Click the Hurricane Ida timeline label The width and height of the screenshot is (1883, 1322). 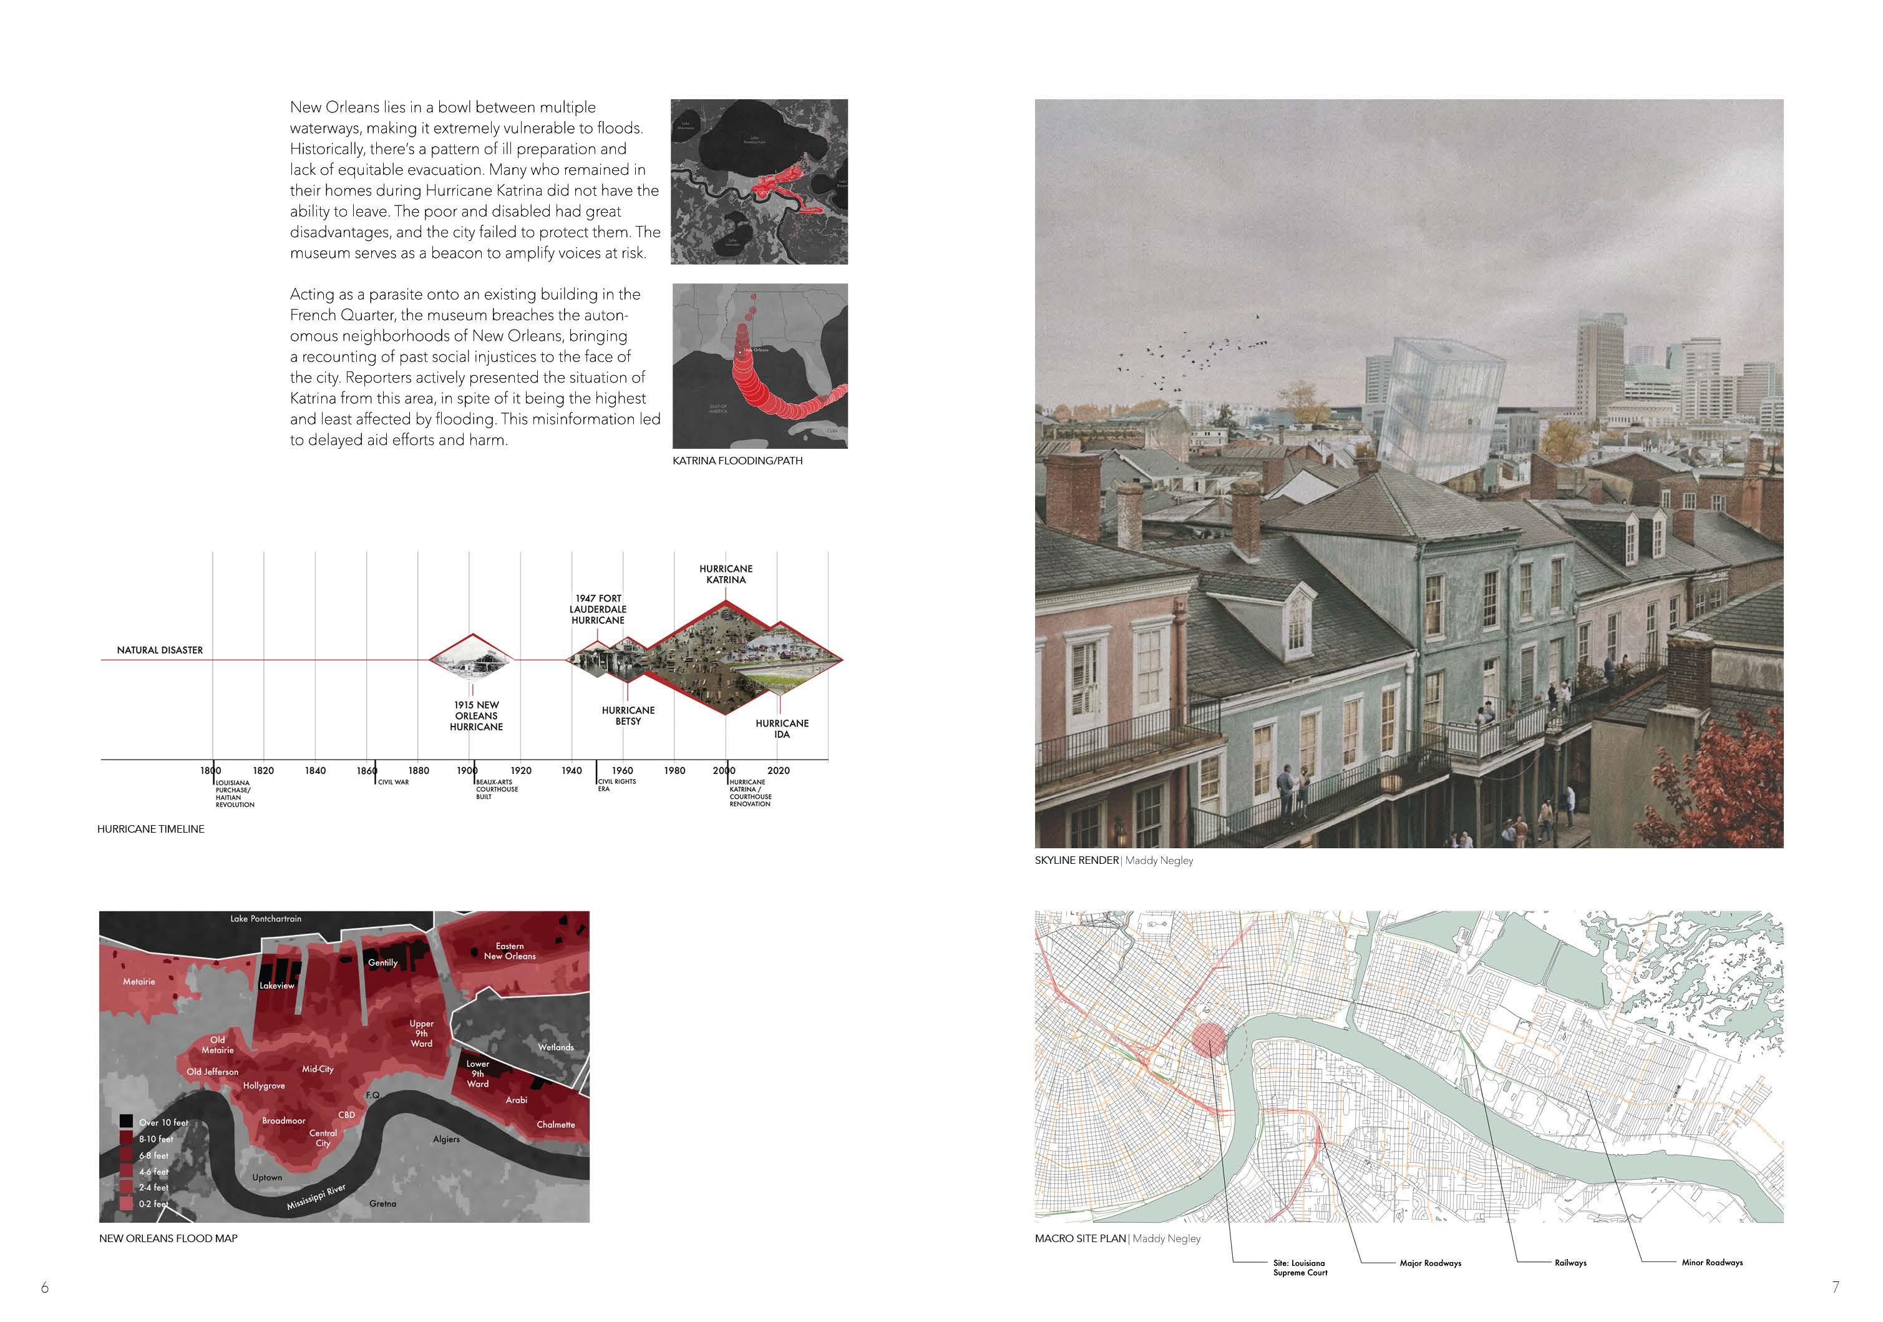click(x=782, y=728)
